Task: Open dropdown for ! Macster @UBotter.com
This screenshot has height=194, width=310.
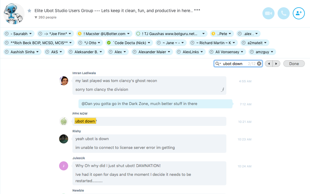Action: pos(128,34)
